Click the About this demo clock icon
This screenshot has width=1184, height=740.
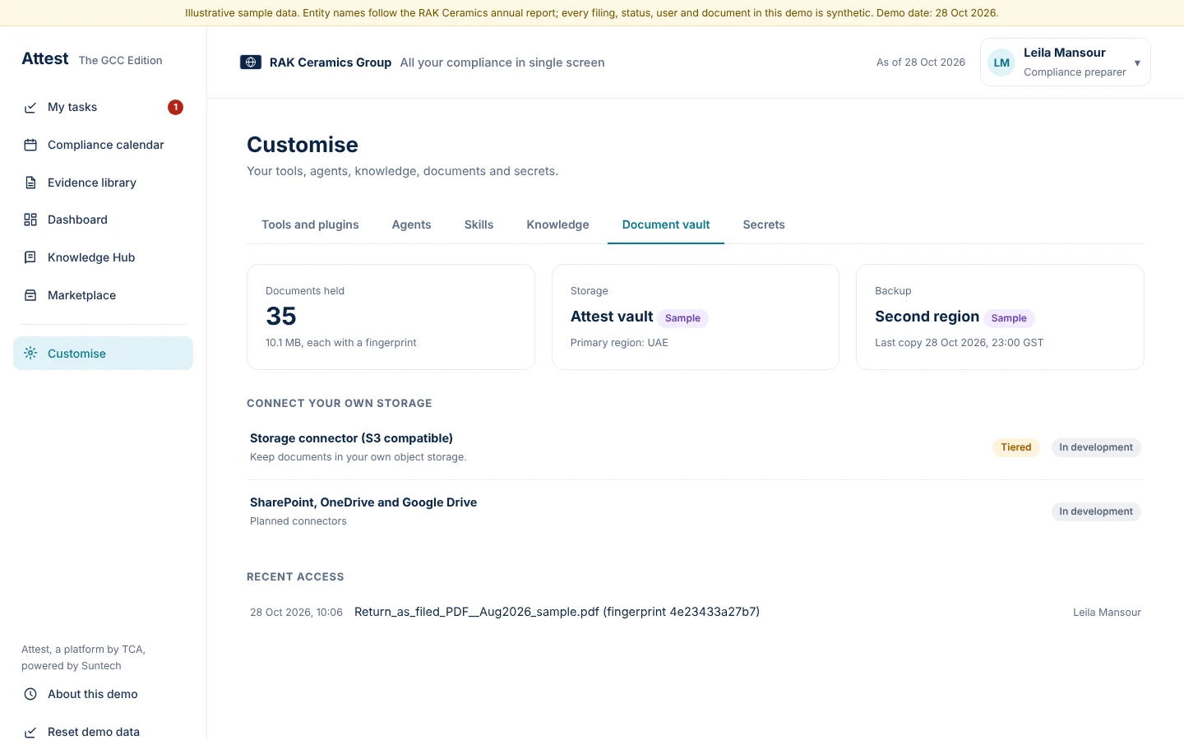coord(30,694)
